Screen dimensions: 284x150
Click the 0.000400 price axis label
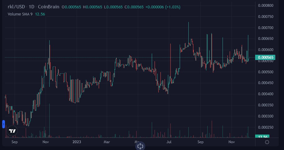(265, 94)
